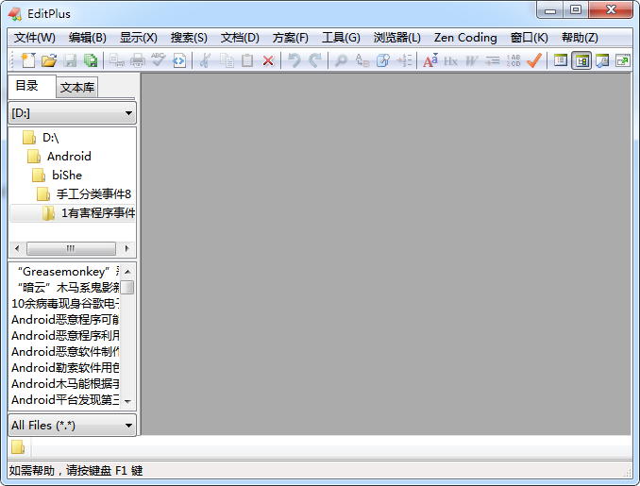Open the 窗口(K) menu

[529, 38]
